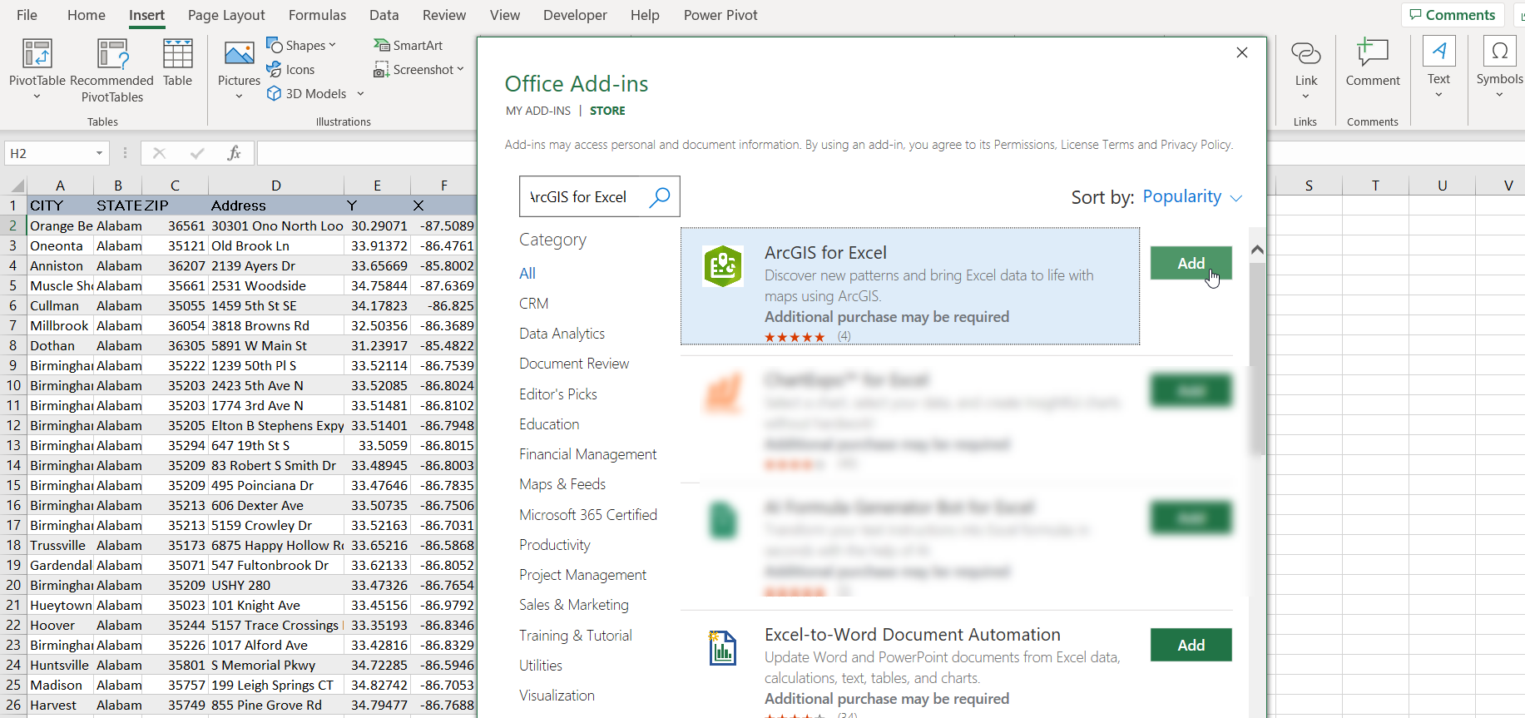
Task: Click the add-in search text field
Action: coord(584,196)
